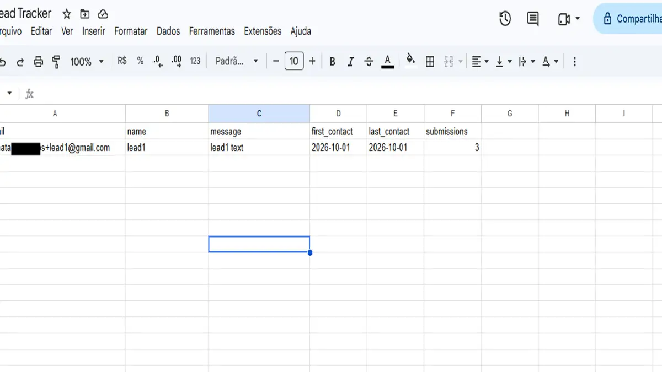
Task: Toggle strikethrough formatting
Action: point(369,62)
